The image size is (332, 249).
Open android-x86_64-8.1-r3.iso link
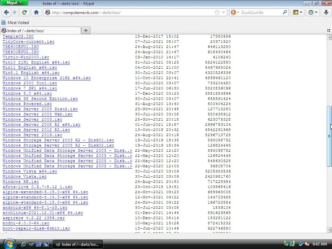click(35, 208)
